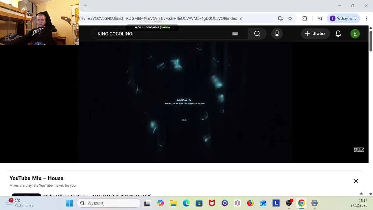Screen dimensions: 373x210
Task: Click the YouTube search box with KING COCOLINOi
Action: tap(170, 34)
